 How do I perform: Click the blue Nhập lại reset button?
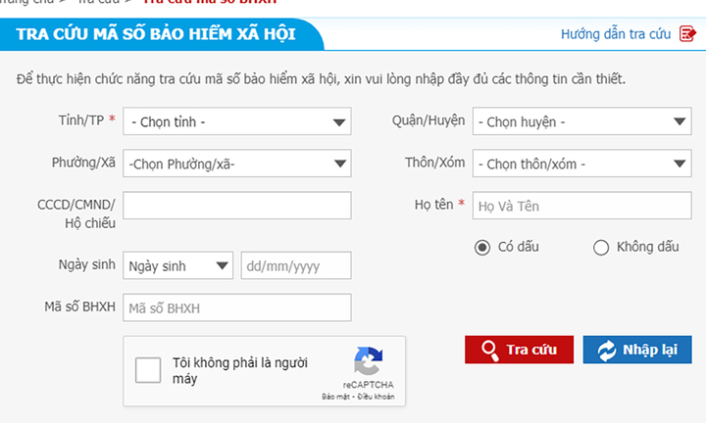point(637,350)
